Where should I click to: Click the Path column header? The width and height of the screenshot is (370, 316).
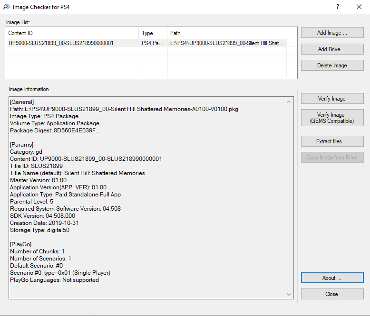226,33
